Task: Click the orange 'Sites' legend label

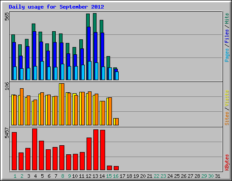Action: click(x=227, y=119)
